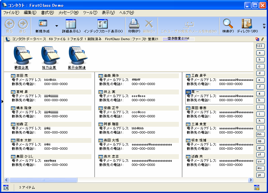The height and width of the screenshot is (193, 268).
Task: Switch to detail view (詳細表示)
Action: click(x=71, y=26)
